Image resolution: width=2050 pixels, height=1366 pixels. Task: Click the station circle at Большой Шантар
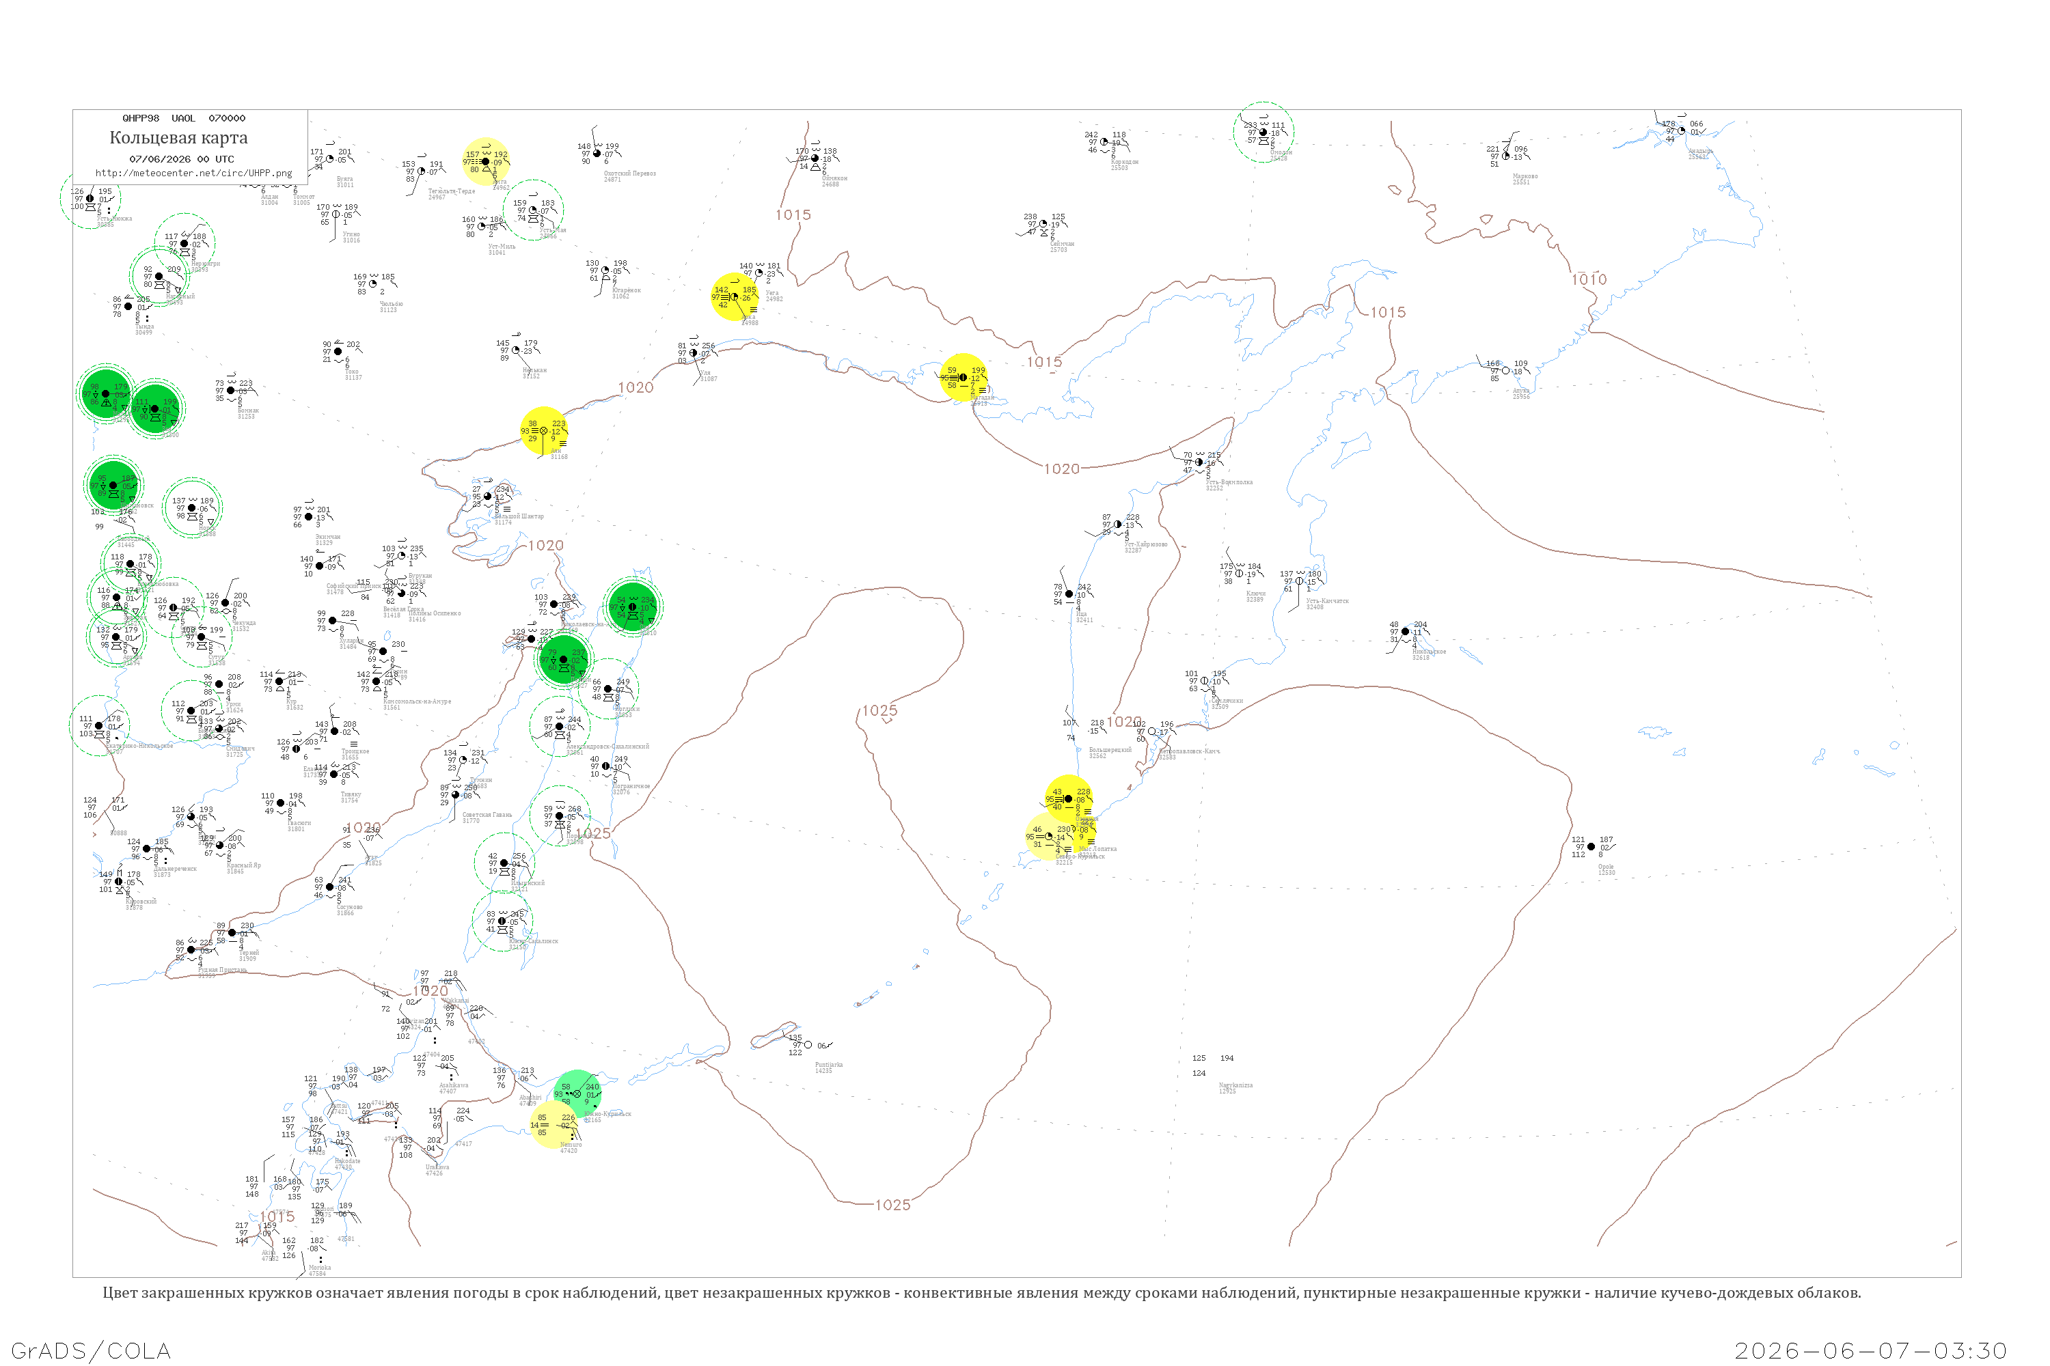click(x=487, y=497)
